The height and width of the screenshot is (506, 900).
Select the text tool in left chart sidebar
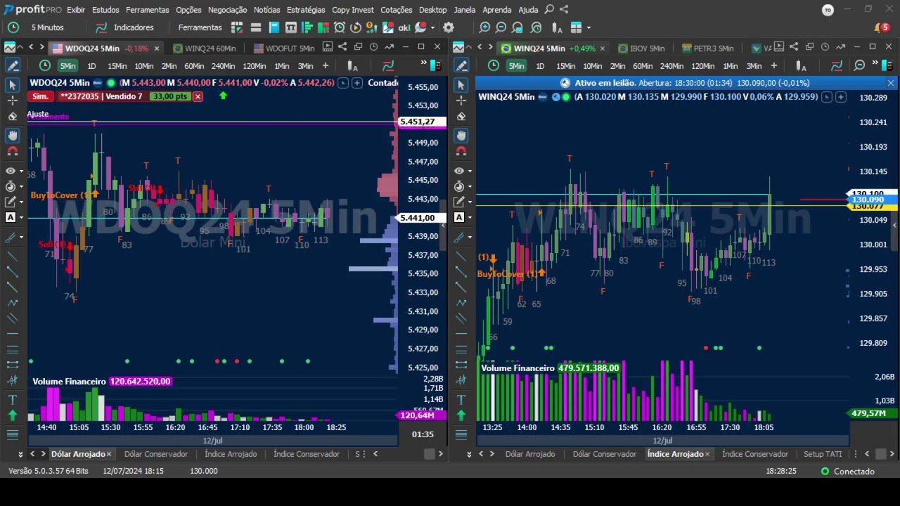click(12, 399)
